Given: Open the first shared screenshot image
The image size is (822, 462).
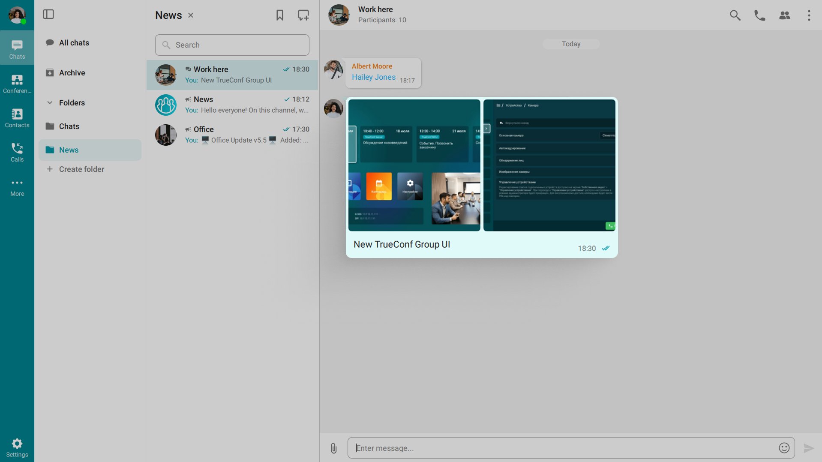Looking at the screenshot, I should pyautogui.click(x=414, y=165).
